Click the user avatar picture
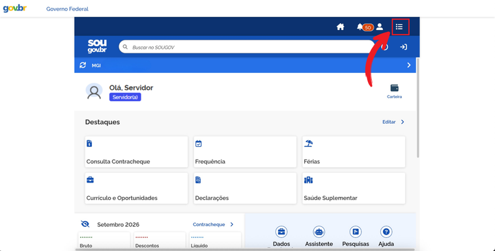This screenshot has width=495, height=251. pos(94,92)
